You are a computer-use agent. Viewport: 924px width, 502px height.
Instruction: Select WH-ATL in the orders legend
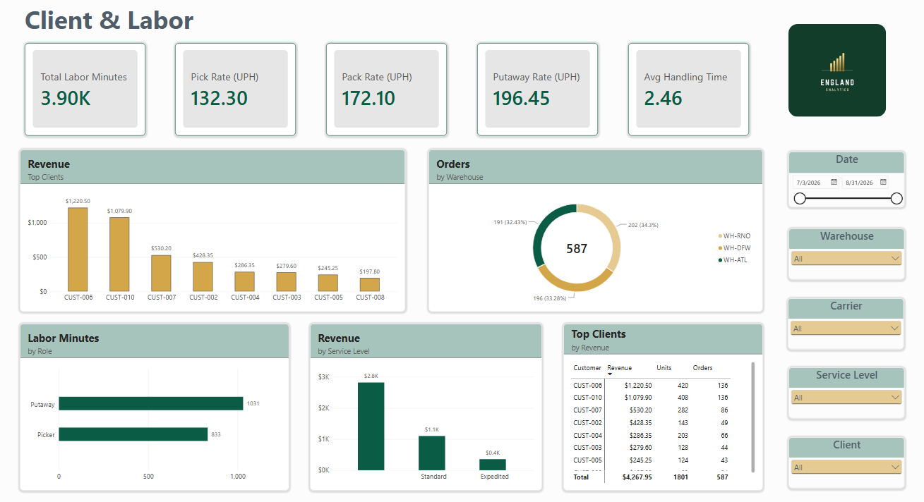point(733,260)
